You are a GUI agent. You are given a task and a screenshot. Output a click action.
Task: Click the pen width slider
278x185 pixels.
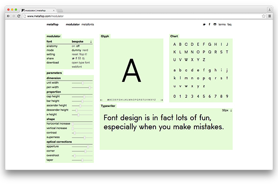click(82, 88)
